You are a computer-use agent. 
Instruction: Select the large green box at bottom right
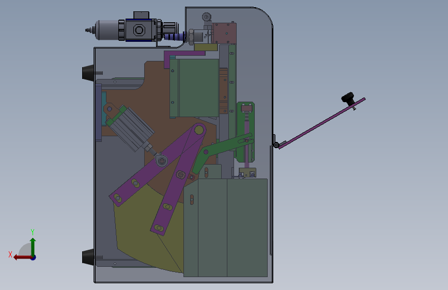(x=225, y=228)
